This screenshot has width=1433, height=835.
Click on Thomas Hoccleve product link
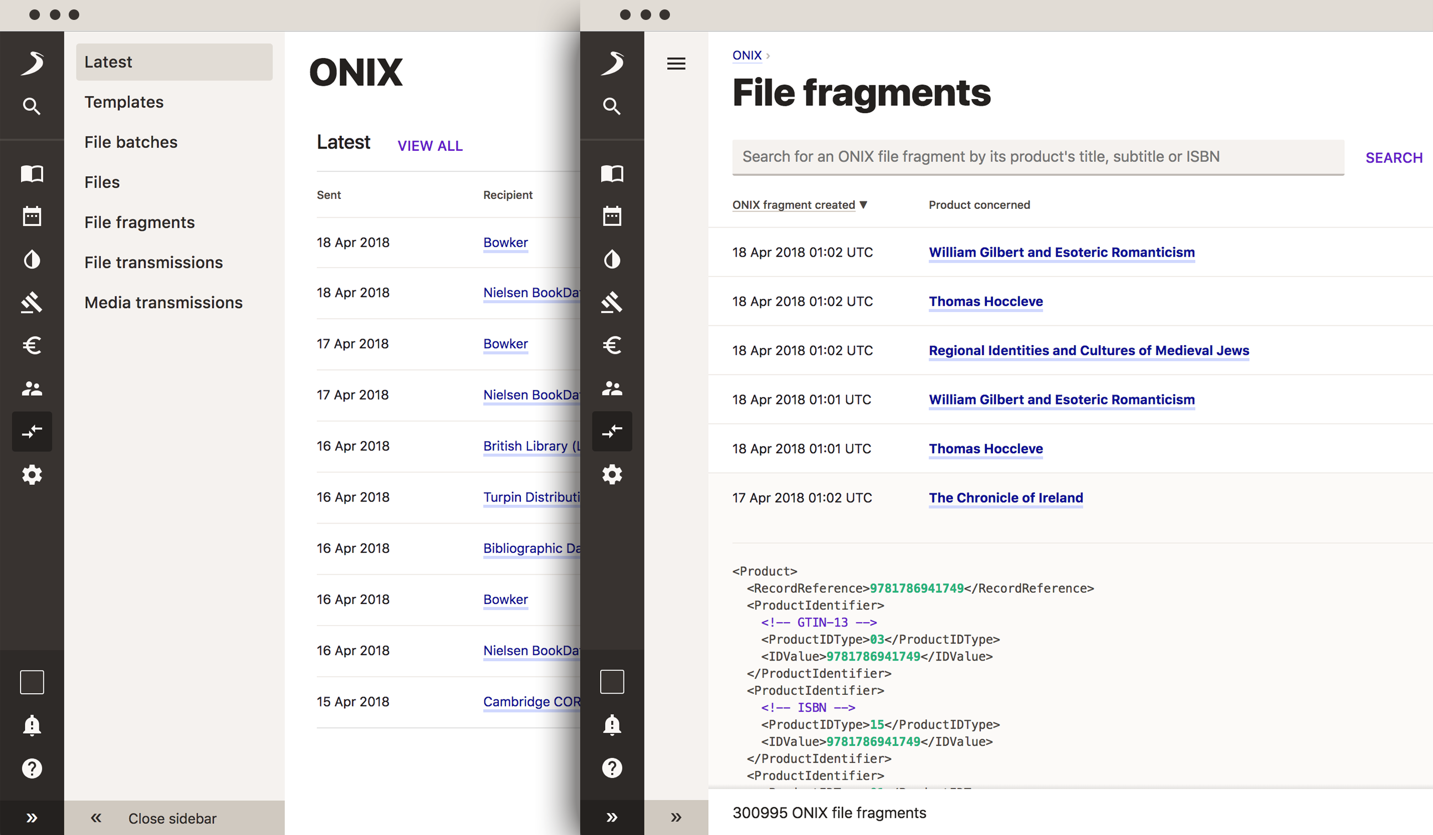pos(986,301)
